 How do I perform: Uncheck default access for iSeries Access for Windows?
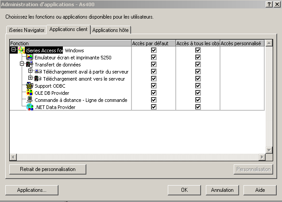[154, 50]
